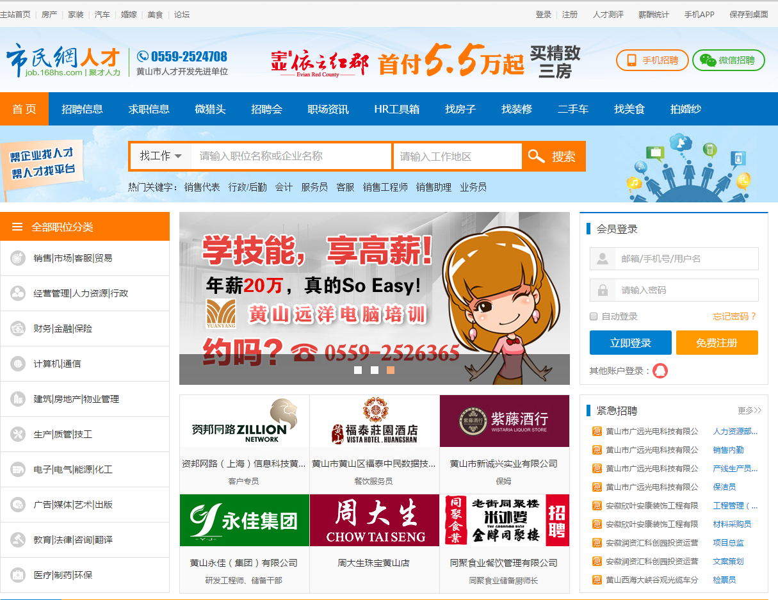This screenshot has width=778, height=600.
Task: Click the QQ login icon under 其他账户登录
Action: click(660, 370)
